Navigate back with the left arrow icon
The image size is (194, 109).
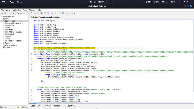point(52,14)
